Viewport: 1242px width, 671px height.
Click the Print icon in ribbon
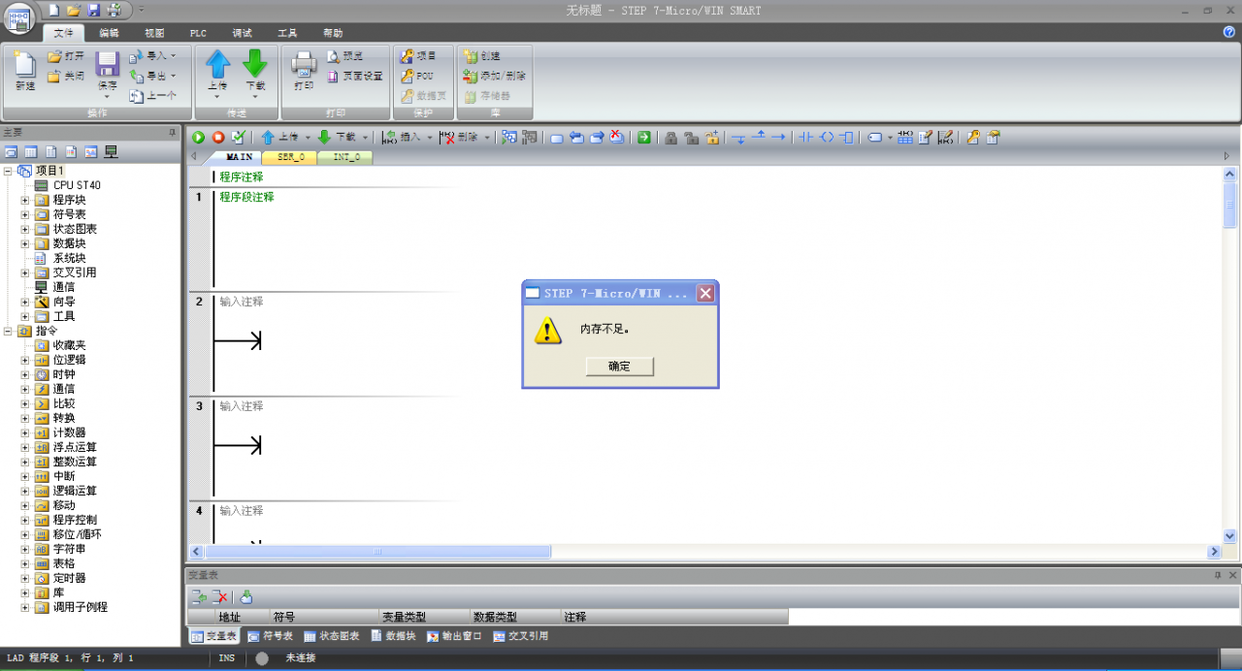click(304, 64)
